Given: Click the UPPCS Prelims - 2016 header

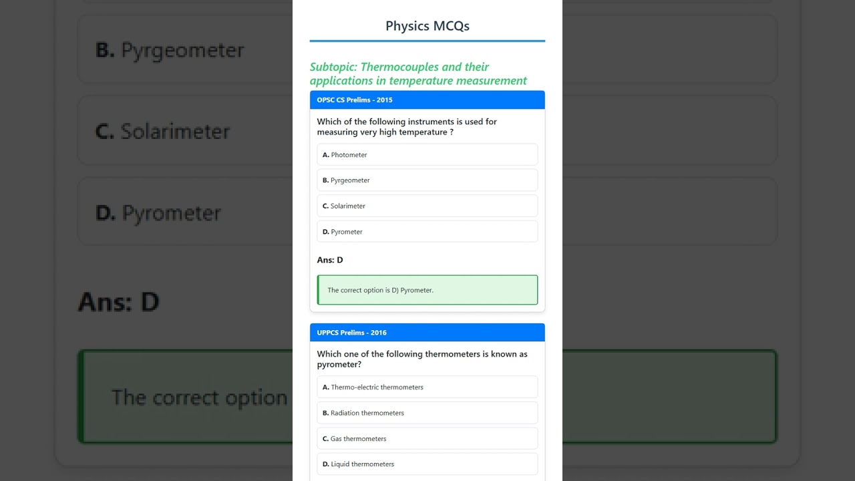Looking at the screenshot, I should 427,333.
